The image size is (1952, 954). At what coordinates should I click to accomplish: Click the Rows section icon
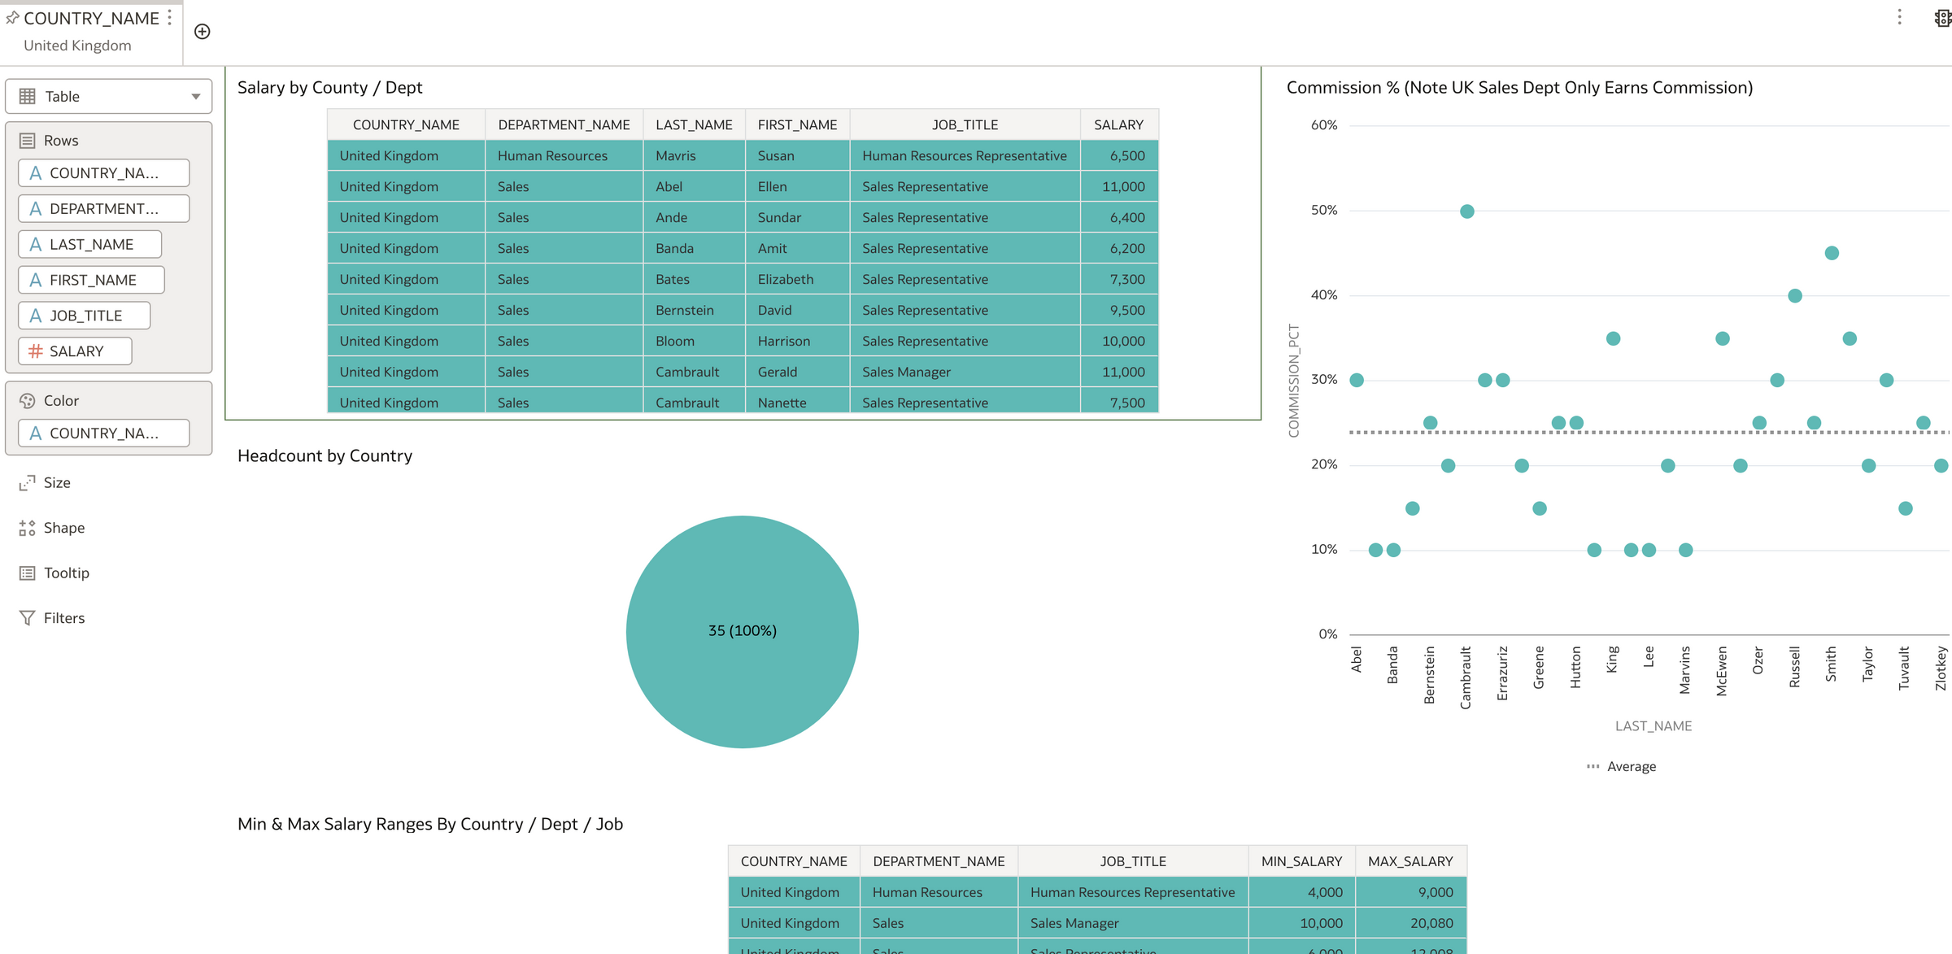coord(28,140)
